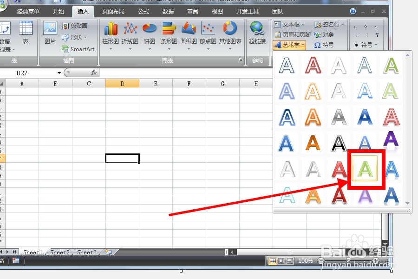The image size is (418, 279).
Task: Open the 团队 Team tab
Action: [278, 12]
